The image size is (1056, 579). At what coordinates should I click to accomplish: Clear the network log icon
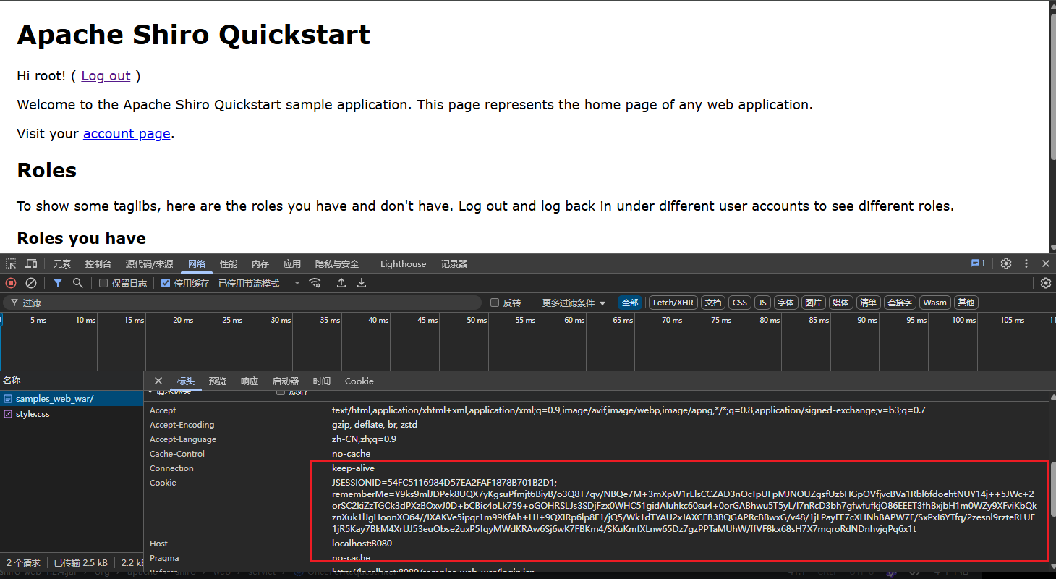point(31,283)
